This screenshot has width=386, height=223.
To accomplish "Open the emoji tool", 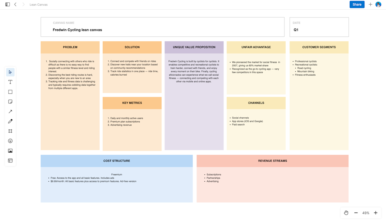I will 10,141.
